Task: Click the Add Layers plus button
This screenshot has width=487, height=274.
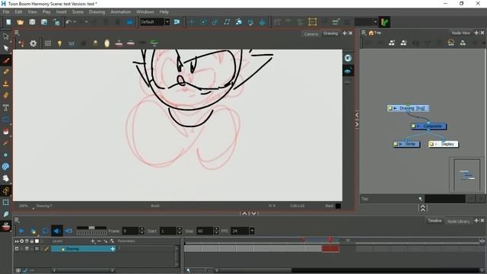Action: pyautogui.click(x=93, y=241)
